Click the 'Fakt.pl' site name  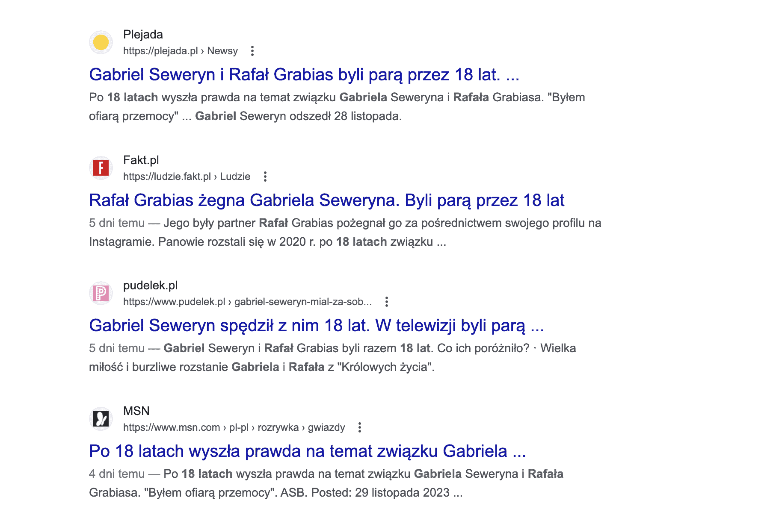141,160
